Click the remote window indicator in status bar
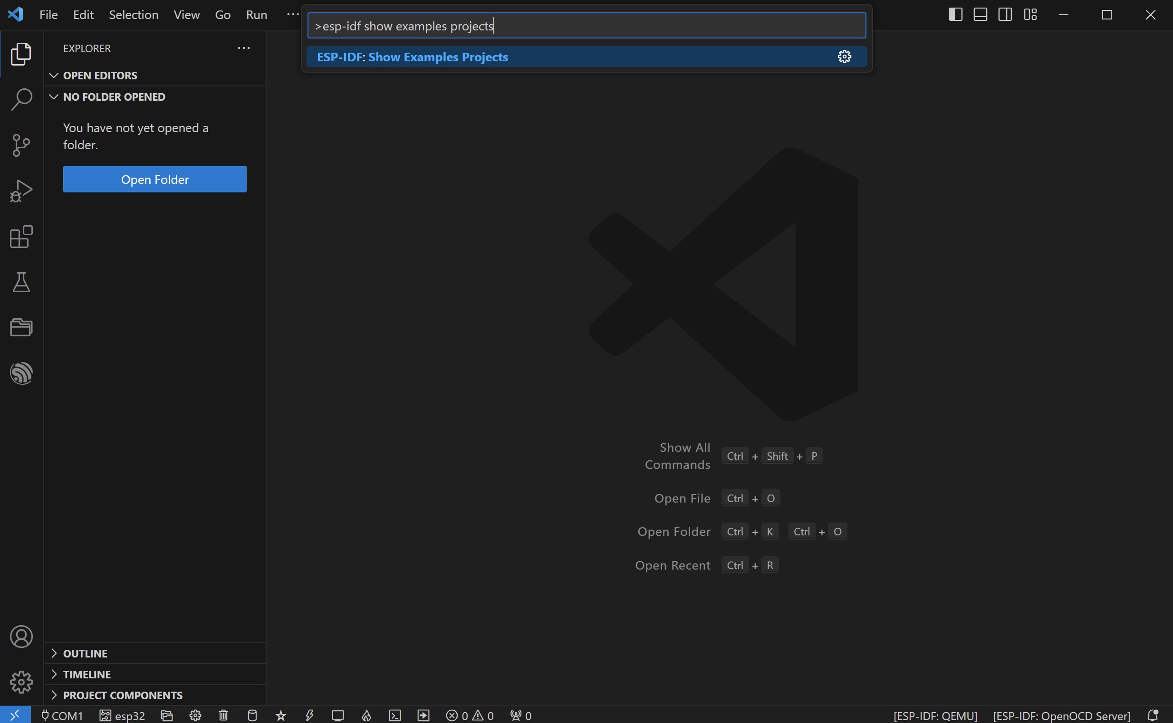 point(15,715)
